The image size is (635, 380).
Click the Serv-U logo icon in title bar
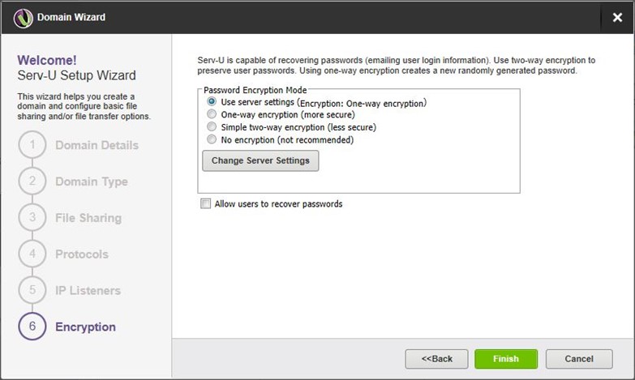23,18
